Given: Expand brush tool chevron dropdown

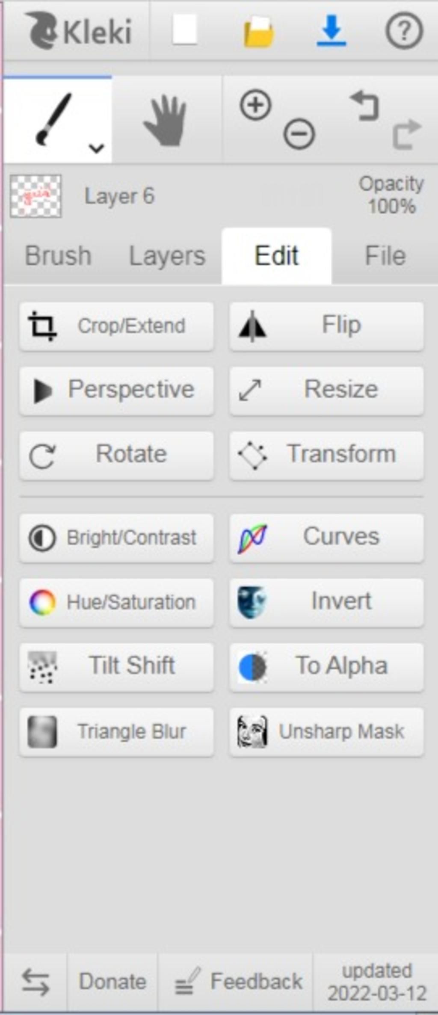Looking at the screenshot, I should coord(97,148).
